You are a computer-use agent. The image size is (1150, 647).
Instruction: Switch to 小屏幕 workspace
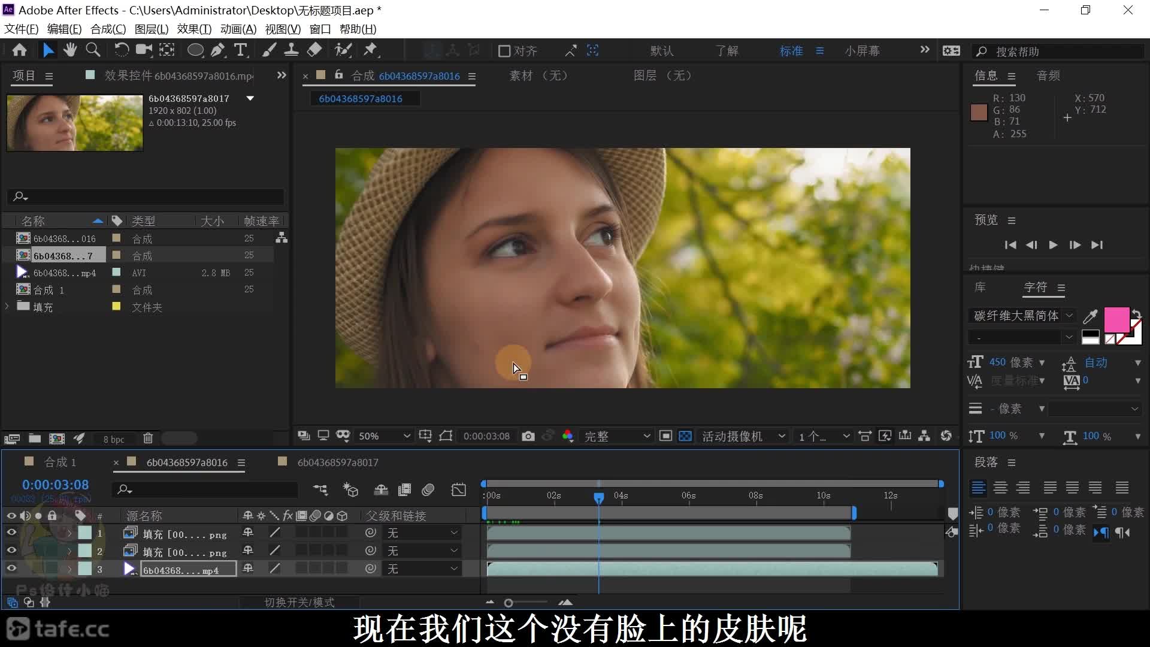[x=862, y=51]
